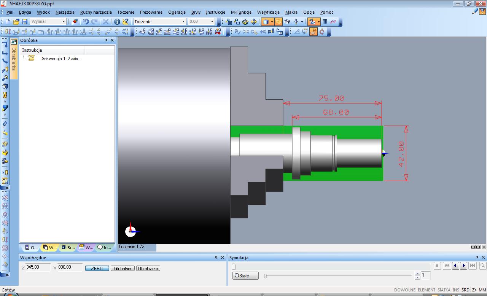This screenshot has width=487, height=296.
Task: Click the Redo arrow icon
Action: pyautogui.click(x=94, y=22)
